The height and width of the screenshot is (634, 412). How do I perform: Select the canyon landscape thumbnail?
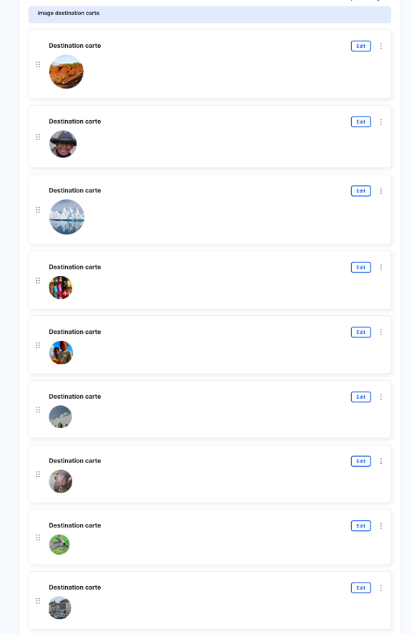click(x=66, y=71)
